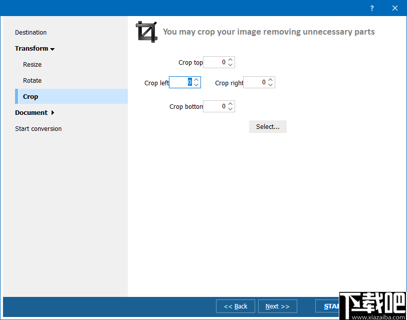This screenshot has width=407, height=320.
Task: Click the Select... button
Action: tap(268, 127)
